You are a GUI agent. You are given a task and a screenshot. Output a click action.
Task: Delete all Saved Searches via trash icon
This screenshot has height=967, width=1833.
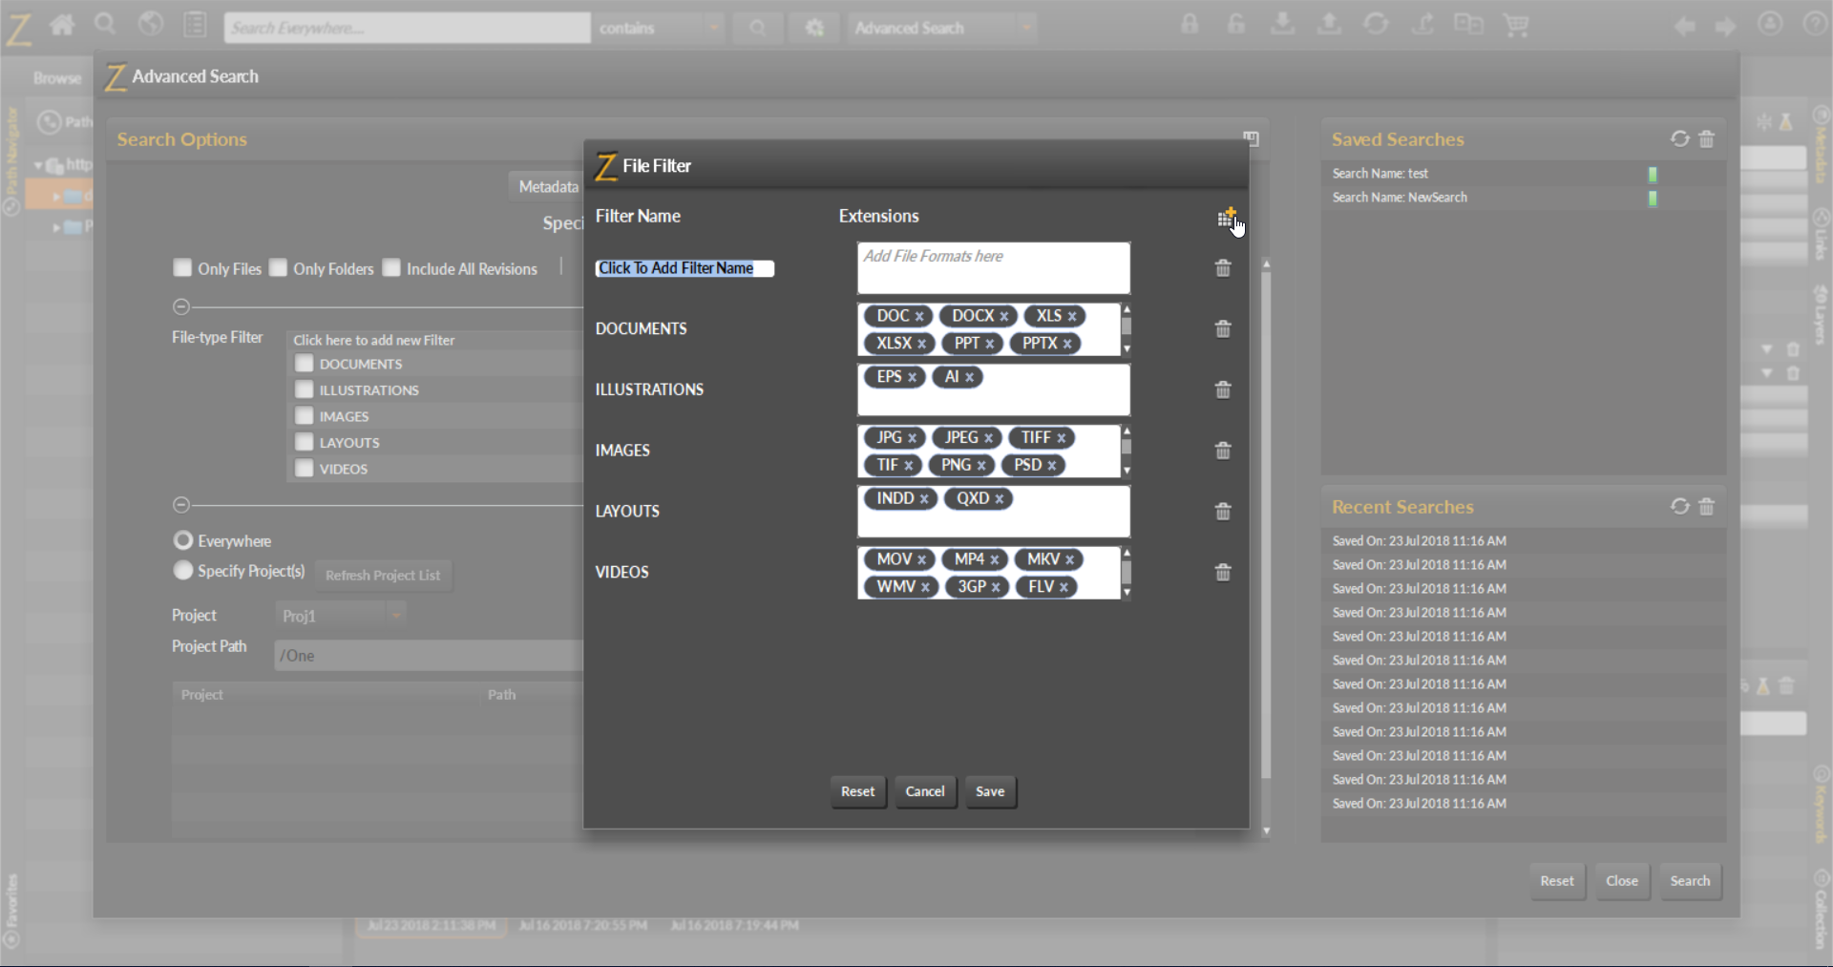tap(1707, 139)
